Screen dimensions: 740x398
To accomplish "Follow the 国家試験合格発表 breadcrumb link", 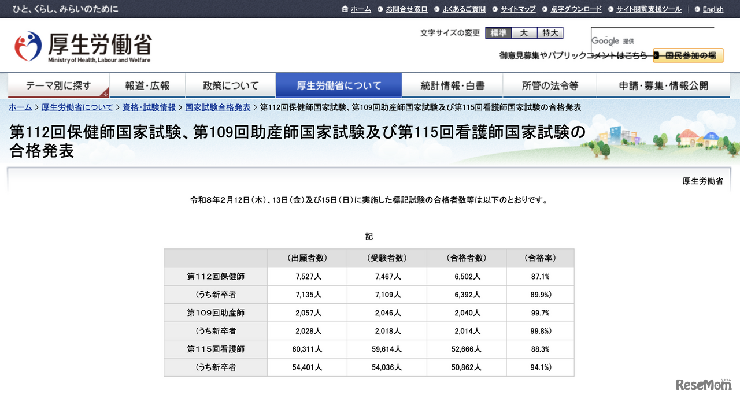I will tap(218, 107).
